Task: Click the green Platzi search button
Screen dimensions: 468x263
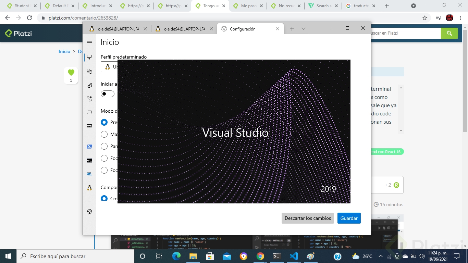Action: (449, 33)
